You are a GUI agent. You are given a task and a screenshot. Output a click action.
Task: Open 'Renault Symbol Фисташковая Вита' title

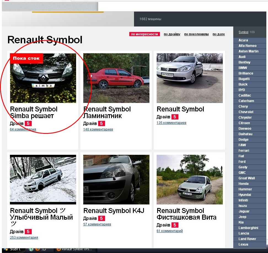pyautogui.click(x=186, y=214)
